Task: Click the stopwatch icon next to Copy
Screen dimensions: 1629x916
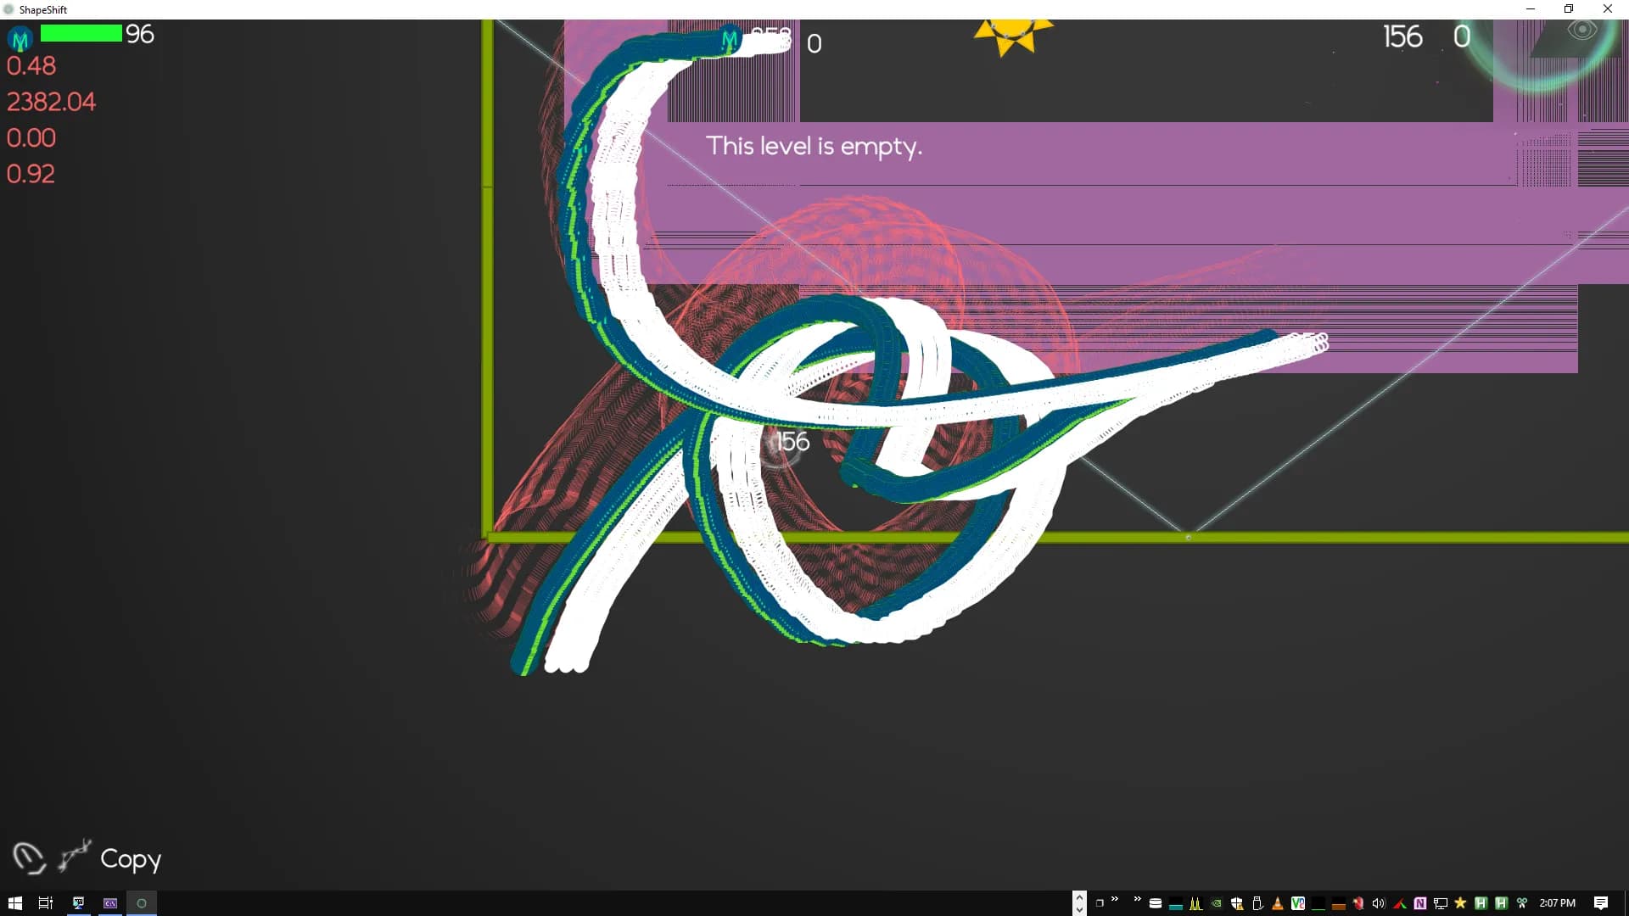Action: pyautogui.click(x=28, y=857)
